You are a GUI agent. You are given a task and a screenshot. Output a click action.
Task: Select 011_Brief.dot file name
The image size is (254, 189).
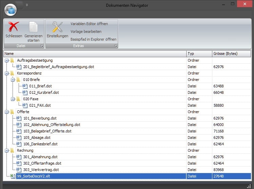click(41, 86)
